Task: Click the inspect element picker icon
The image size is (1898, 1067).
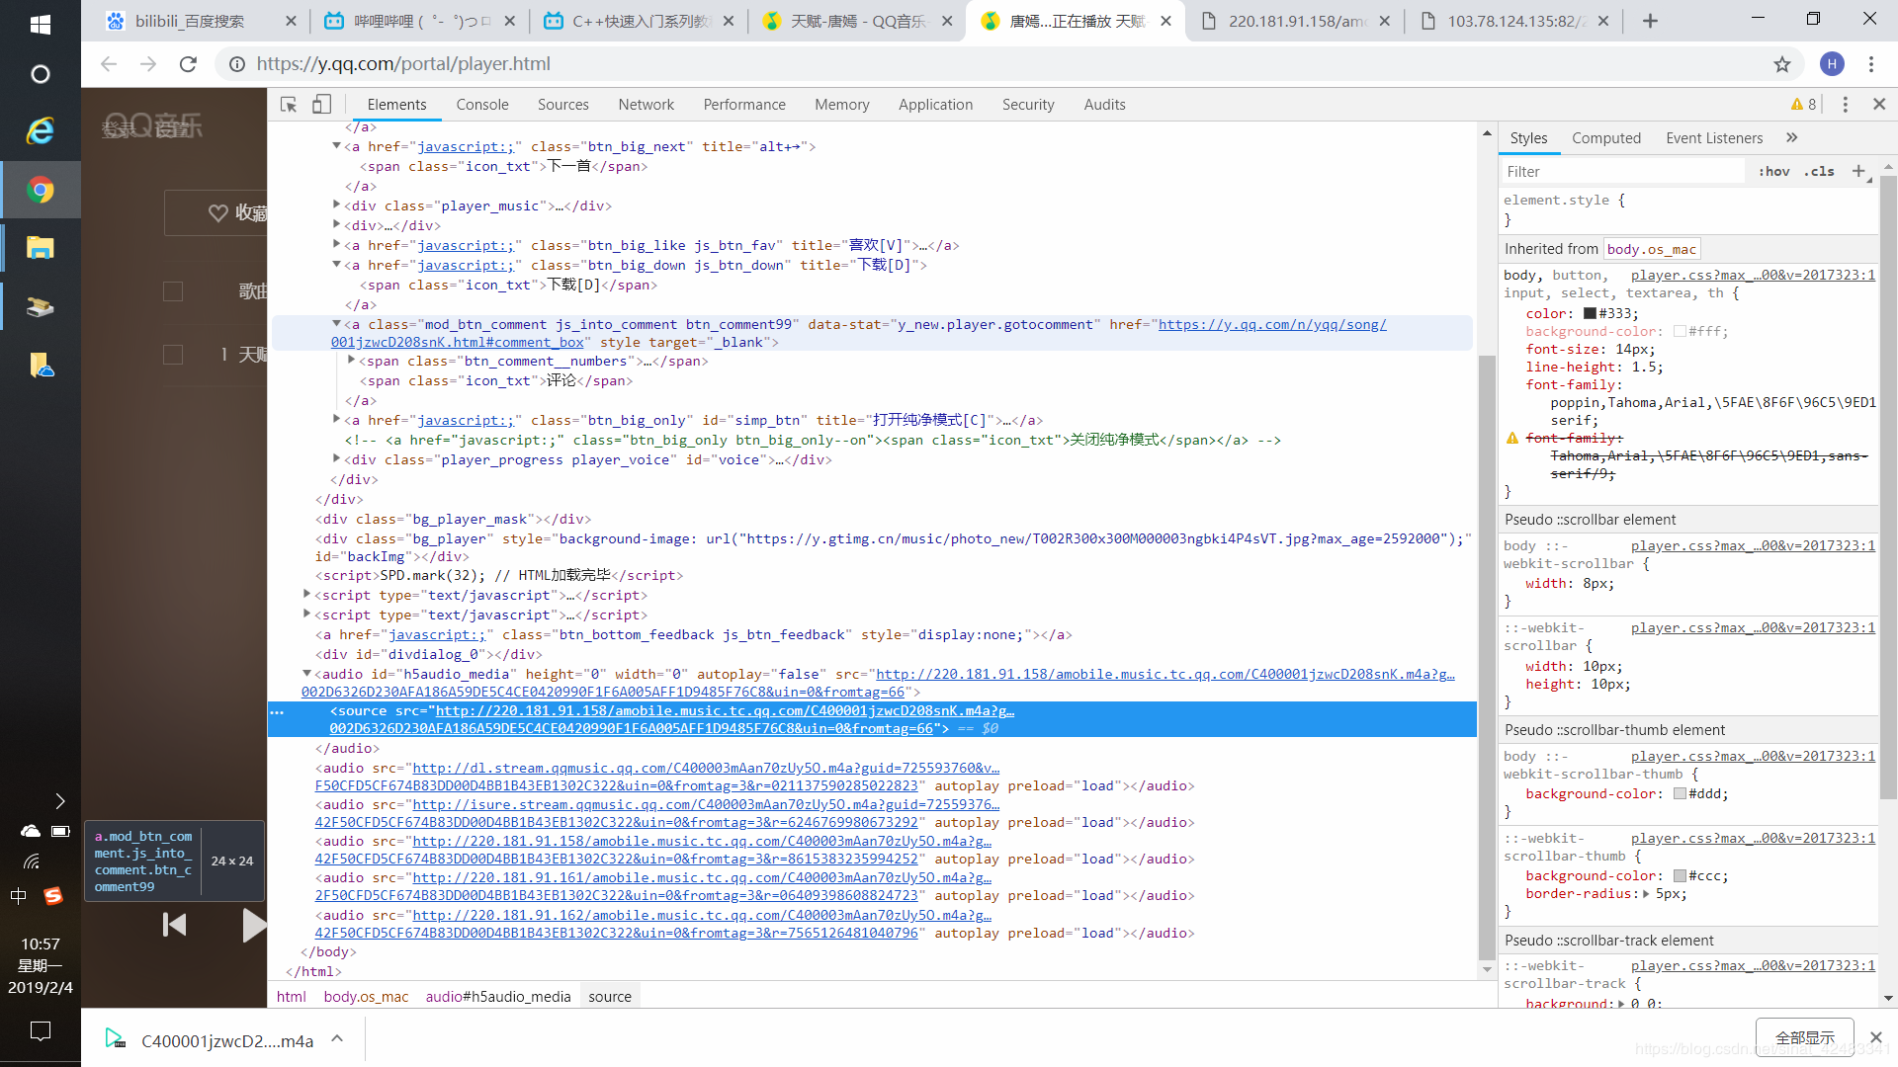Action: pyautogui.click(x=289, y=105)
